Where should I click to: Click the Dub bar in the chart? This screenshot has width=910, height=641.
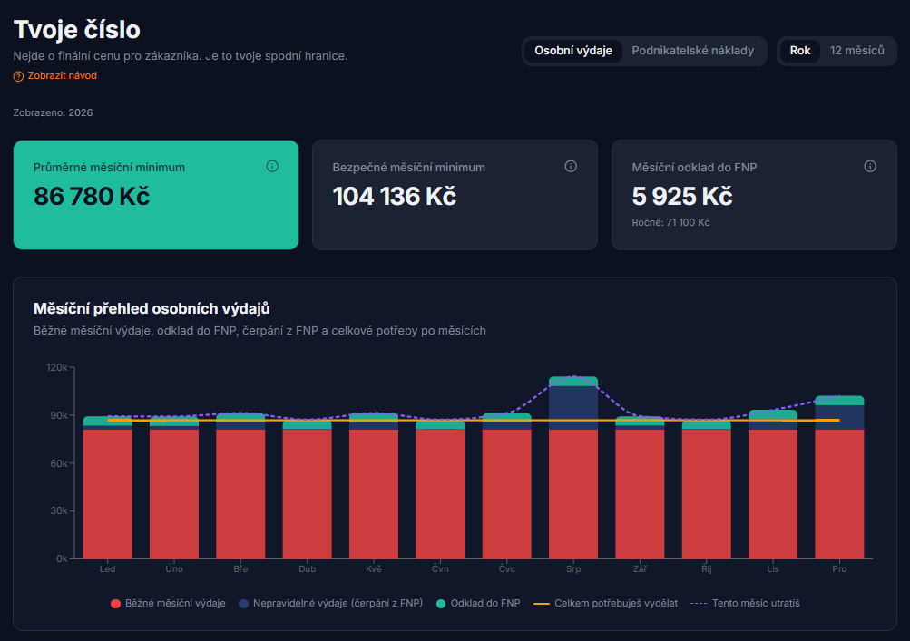tap(307, 490)
